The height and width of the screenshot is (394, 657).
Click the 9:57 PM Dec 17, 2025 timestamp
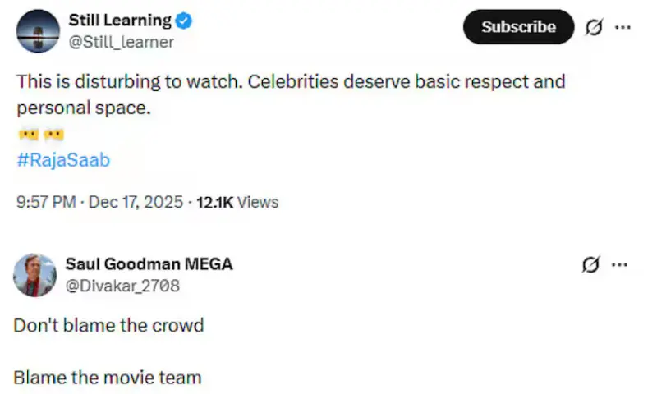click(x=102, y=202)
